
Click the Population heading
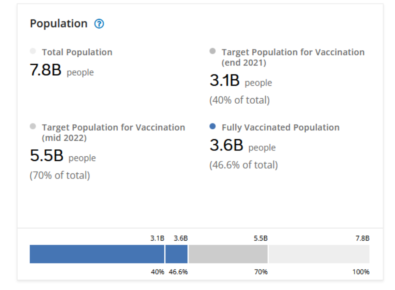click(59, 24)
